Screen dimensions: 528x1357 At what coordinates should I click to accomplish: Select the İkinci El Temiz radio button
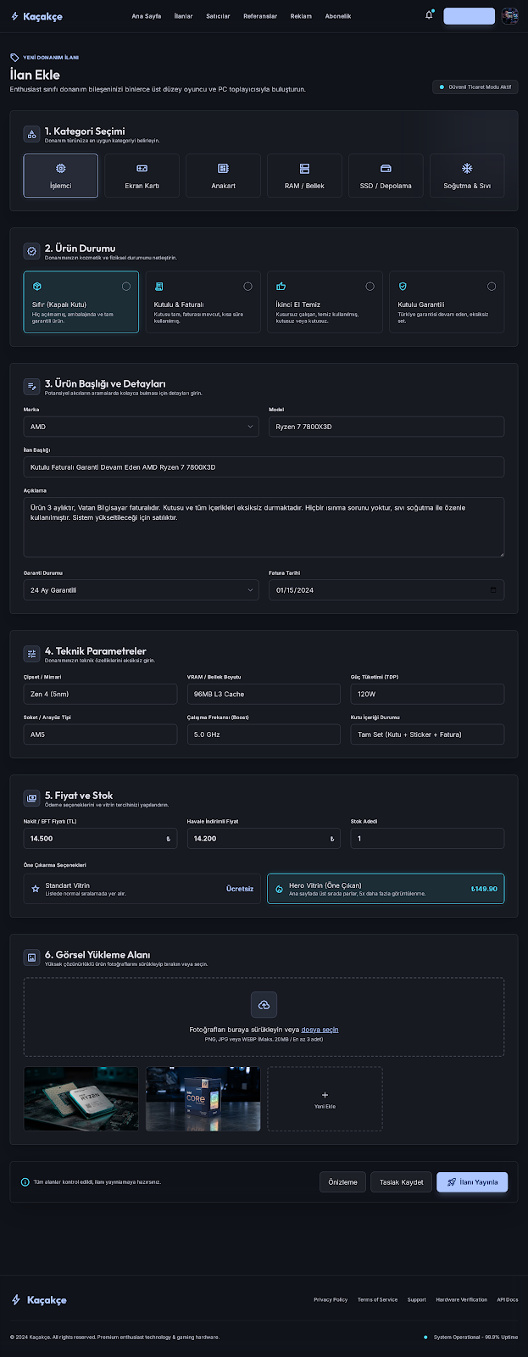(370, 287)
